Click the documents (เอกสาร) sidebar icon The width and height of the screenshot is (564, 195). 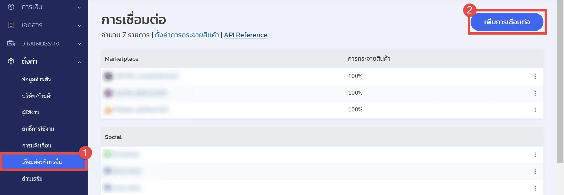pos(11,25)
